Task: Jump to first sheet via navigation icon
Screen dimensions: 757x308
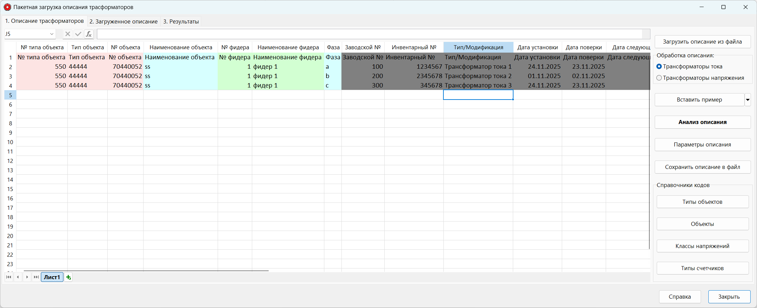Action: pyautogui.click(x=8, y=277)
